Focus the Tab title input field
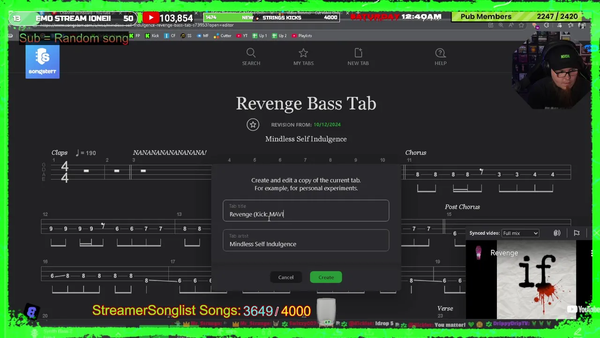600x338 pixels. [306, 210]
